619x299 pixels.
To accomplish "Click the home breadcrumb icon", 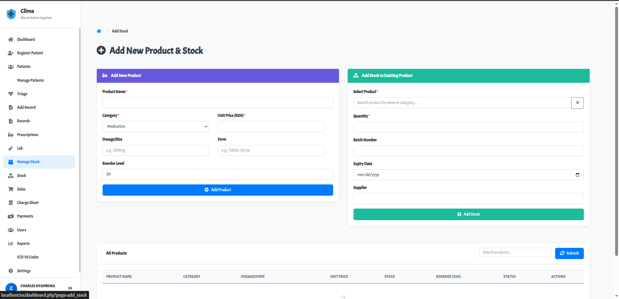I will tap(99, 31).
